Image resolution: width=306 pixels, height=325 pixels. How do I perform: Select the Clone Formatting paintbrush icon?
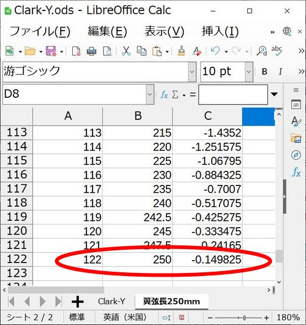click(181, 51)
